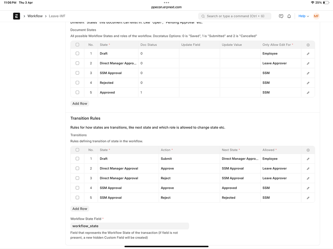Open the user menu via the MF avatar

point(316,16)
